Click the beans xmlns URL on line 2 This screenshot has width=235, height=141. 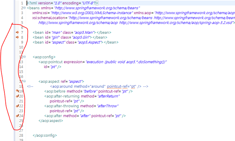(x=97, y=8)
